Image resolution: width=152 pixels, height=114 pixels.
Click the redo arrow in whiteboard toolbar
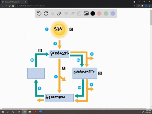(x=46, y=14)
